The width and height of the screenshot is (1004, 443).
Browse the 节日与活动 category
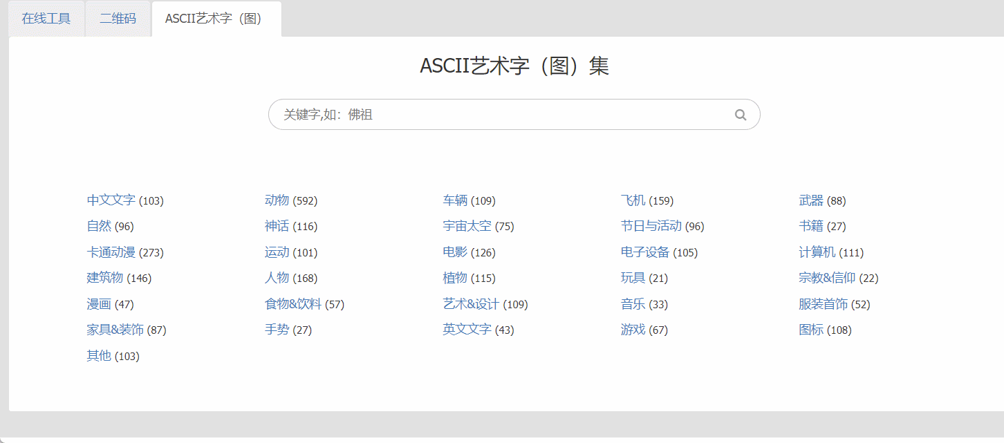coord(651,226)
